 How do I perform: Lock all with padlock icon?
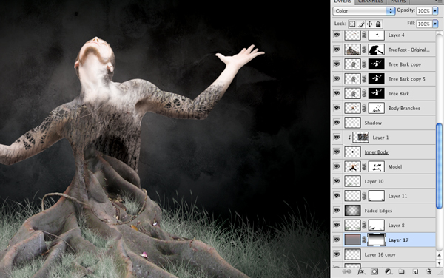[378, 24]
